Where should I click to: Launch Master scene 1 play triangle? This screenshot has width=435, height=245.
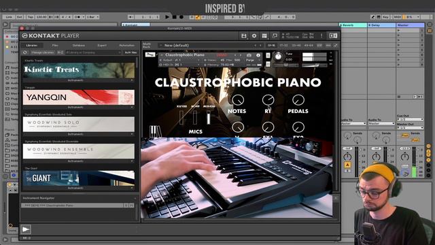point(399,30)
